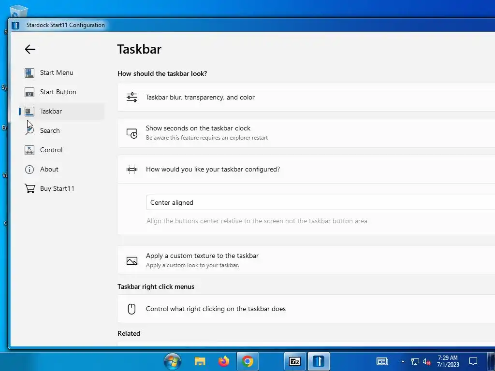
Task: Click the Start11 taskbar button
Action: pos(319,361)
